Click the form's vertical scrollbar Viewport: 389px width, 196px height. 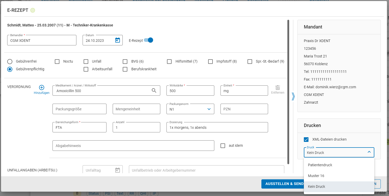tap(288, 92)
